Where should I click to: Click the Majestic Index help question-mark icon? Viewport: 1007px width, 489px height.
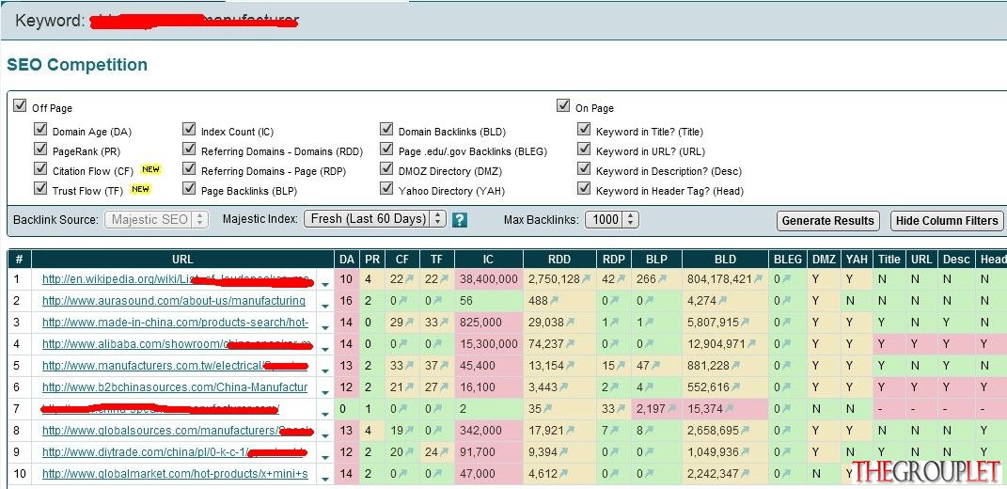pos(459,220)
